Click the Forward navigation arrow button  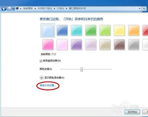coord(10,9)
